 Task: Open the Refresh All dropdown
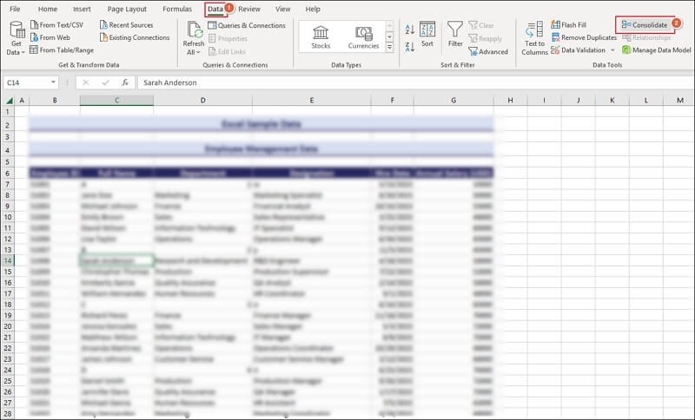coord(193,51)
